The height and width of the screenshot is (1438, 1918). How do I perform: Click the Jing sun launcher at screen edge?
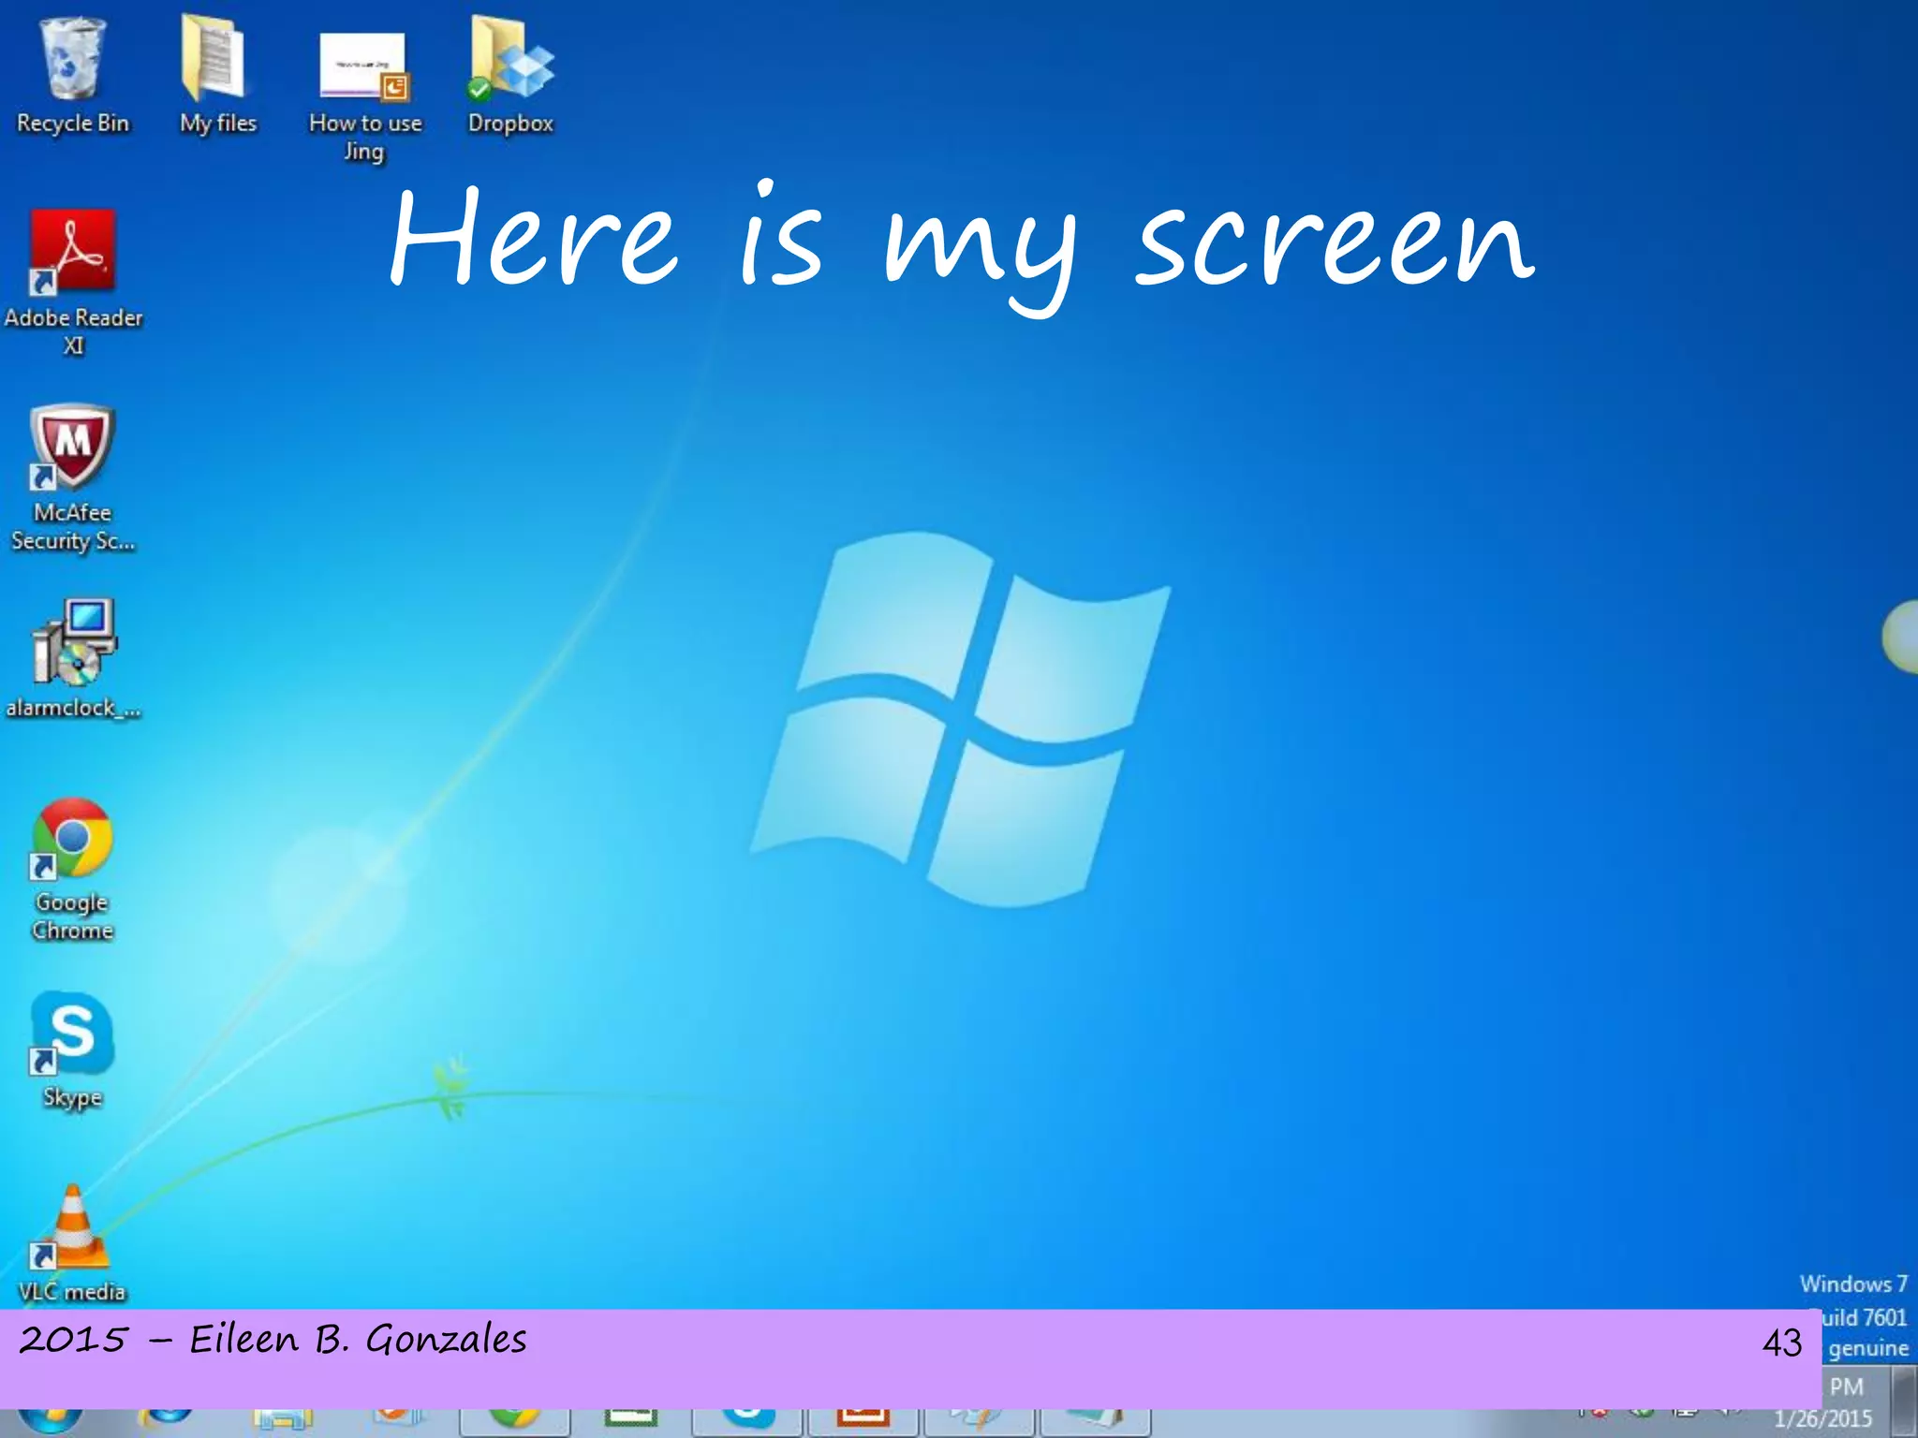pyautogui.click(x=1901, y=637)
